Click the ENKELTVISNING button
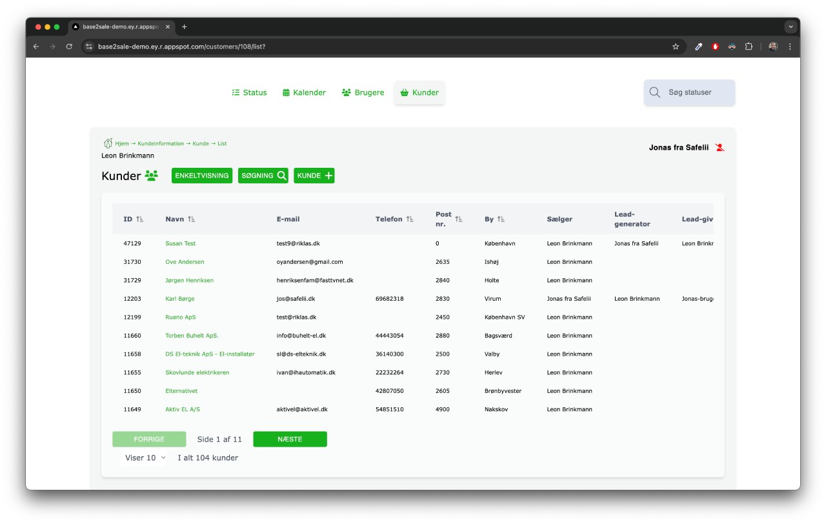826x524 pixels. (x=201, y=176)
